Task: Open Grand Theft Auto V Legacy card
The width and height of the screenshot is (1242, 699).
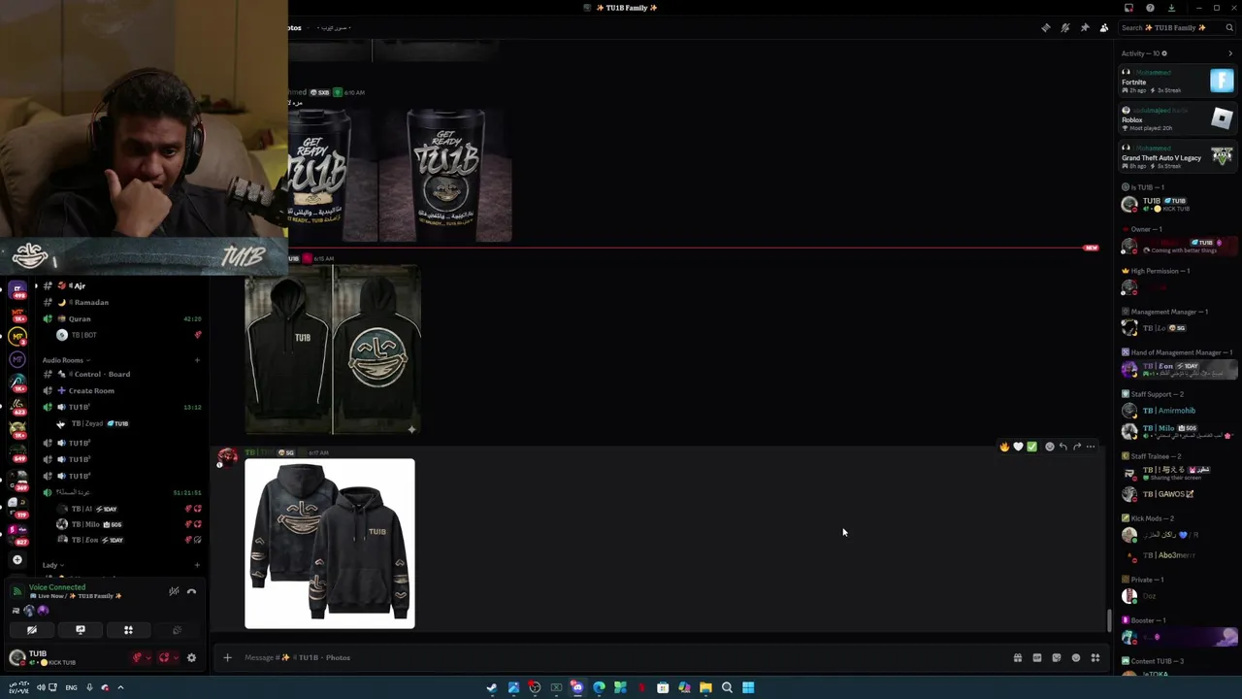Action: pyautogui.click(x=1177, y=157)
